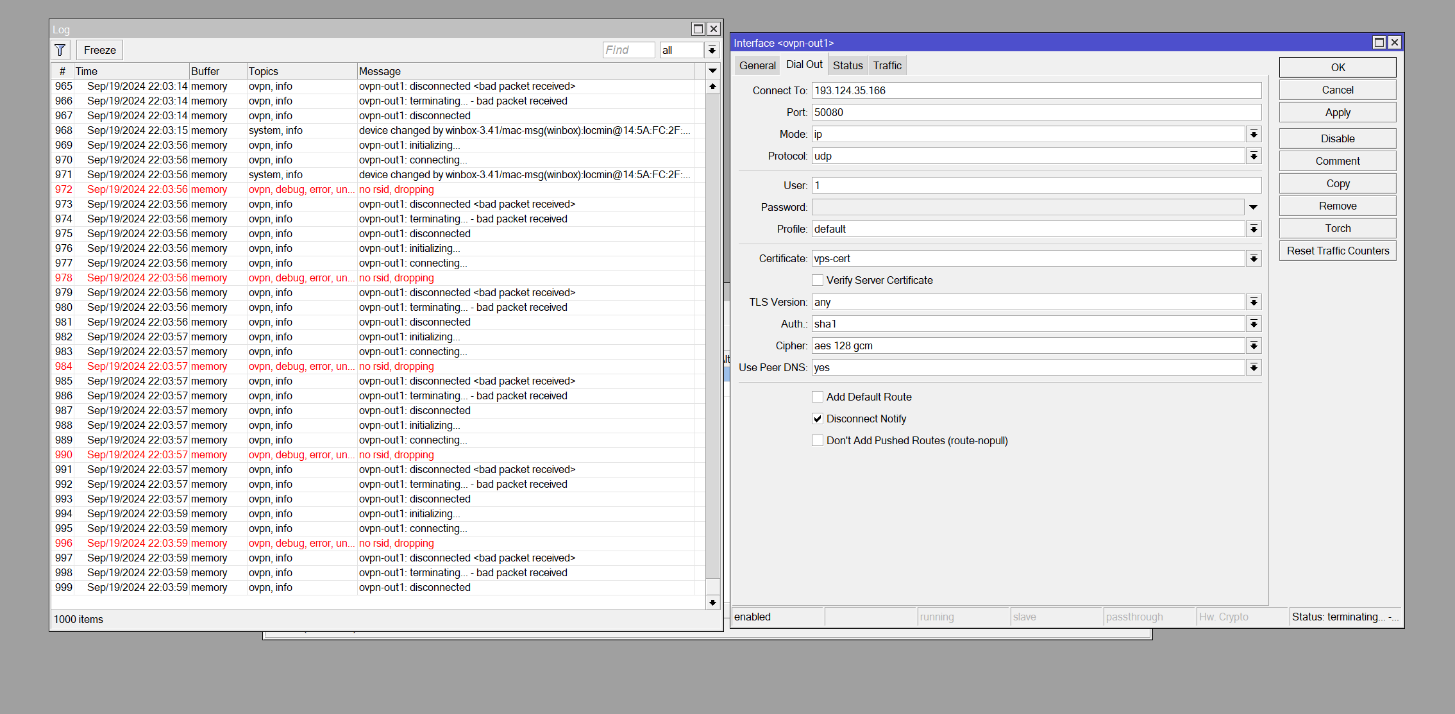
Task: Apply the interface settings
Action: click(1338, 112)
